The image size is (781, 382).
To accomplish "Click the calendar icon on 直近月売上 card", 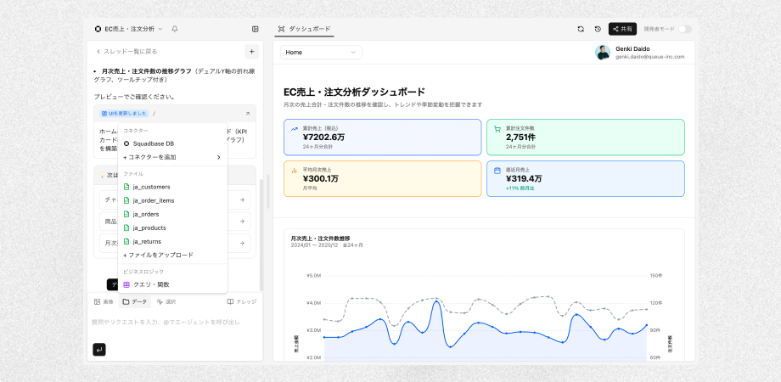I will point(497,171).
